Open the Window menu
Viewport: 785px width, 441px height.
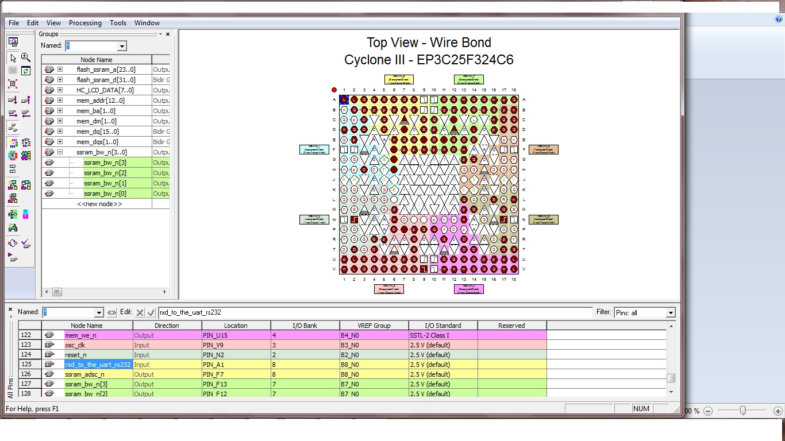[x=147, y=23]
